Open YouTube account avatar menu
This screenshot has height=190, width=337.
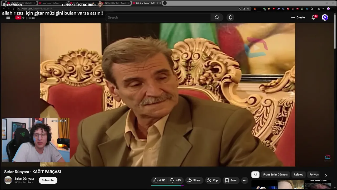[325, 17]
